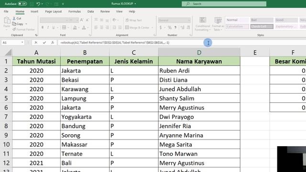Click the Fill Color bucket icon
Viewport: 306px width, 172px height.
coord(75,28)
